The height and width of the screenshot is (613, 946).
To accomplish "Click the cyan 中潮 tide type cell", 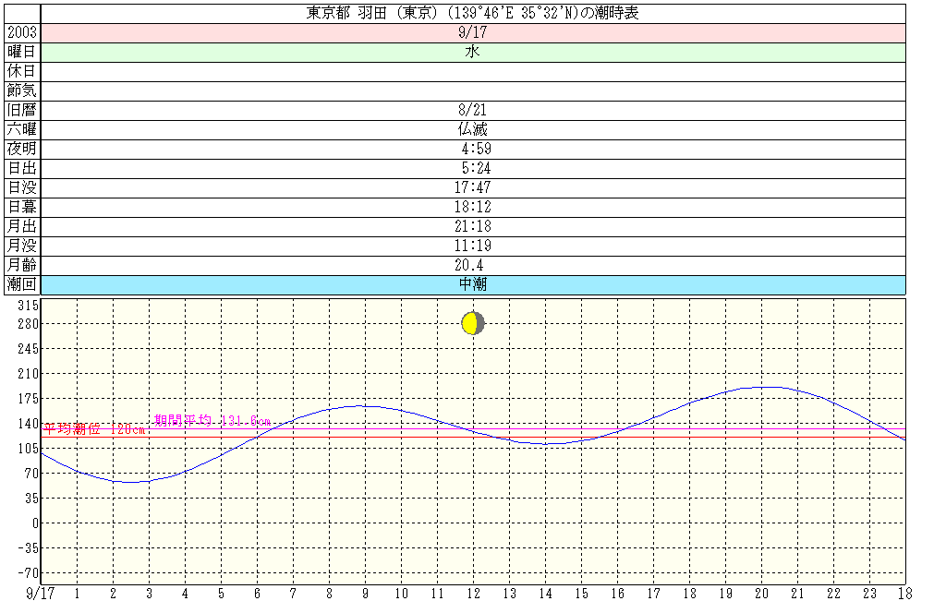I will (473, 284).
